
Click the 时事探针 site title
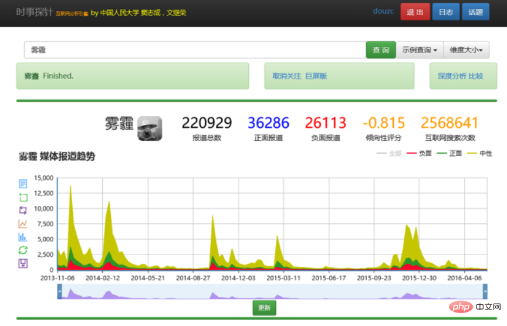pos(34,12)
